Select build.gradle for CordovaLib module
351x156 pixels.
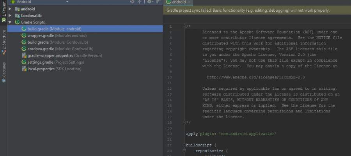click(57, 42)
